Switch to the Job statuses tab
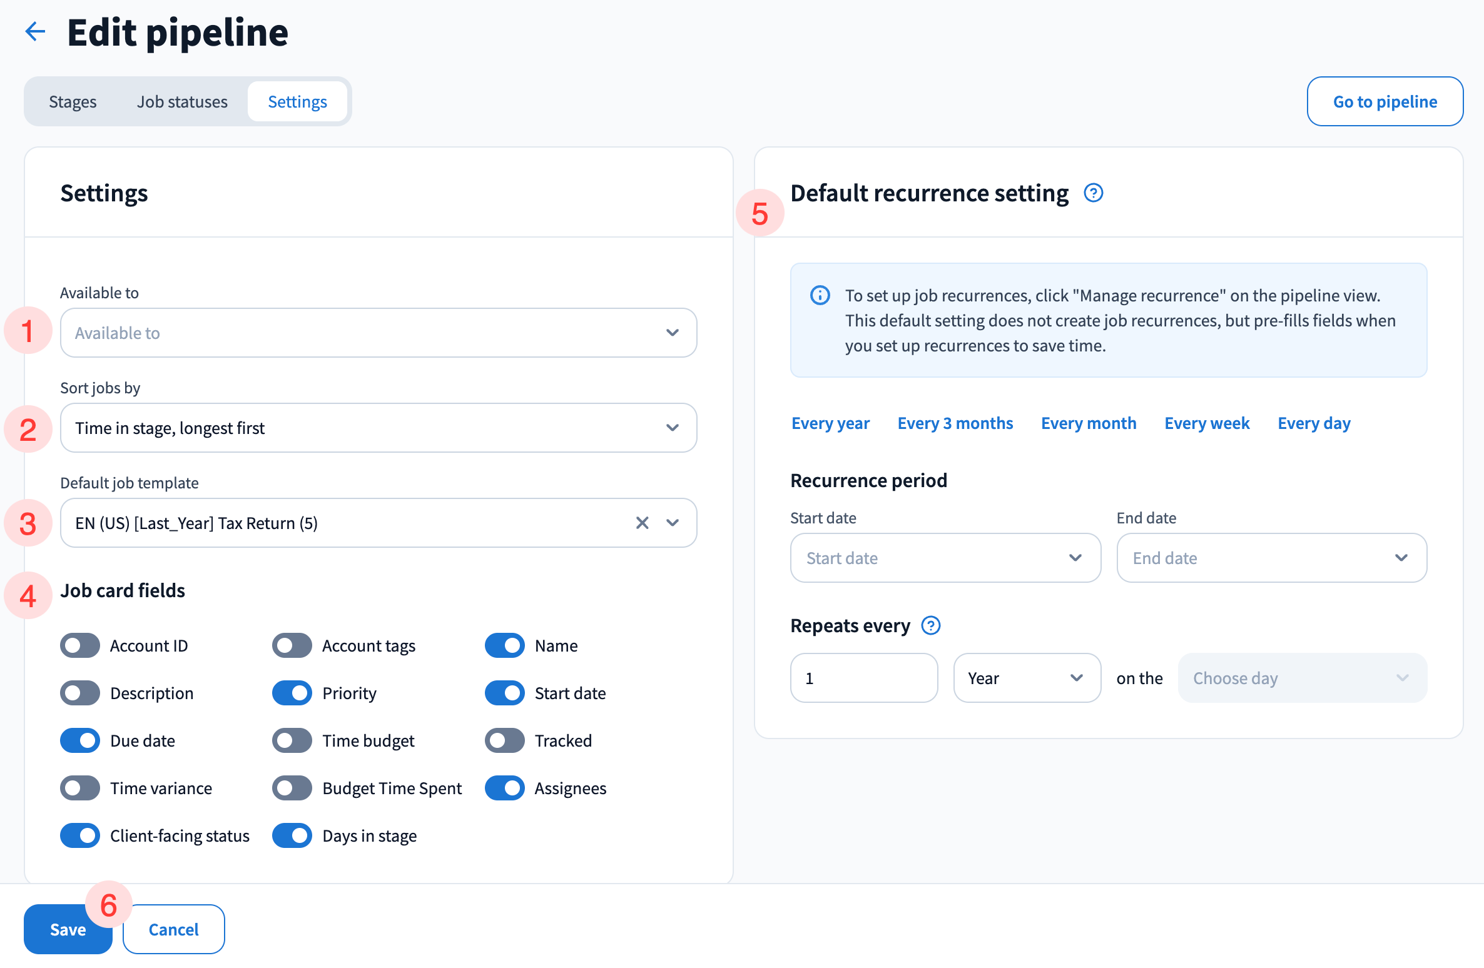The image size is (1484, 968). [182, 101]
